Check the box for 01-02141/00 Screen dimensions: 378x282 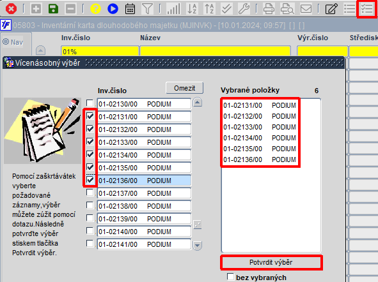tap(90, 244)
